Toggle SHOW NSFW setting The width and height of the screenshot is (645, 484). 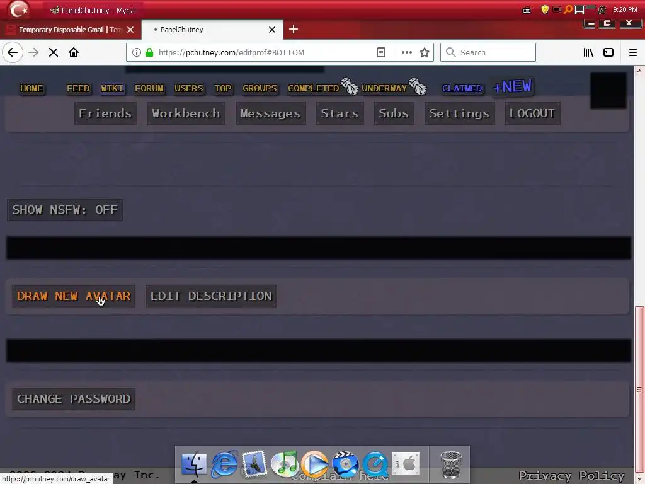(65, 209)
